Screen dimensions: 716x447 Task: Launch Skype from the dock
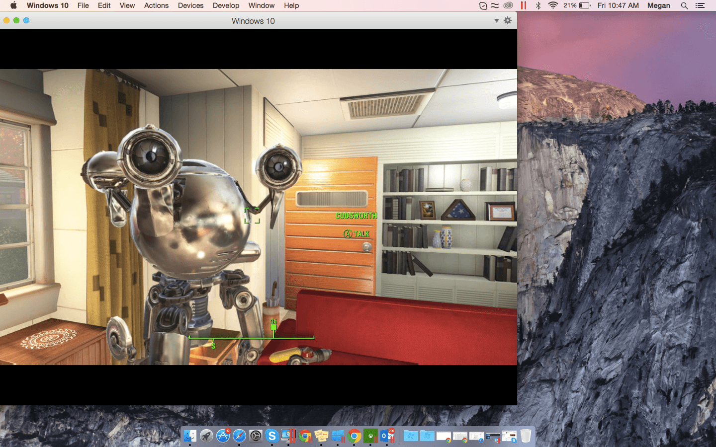272,436
